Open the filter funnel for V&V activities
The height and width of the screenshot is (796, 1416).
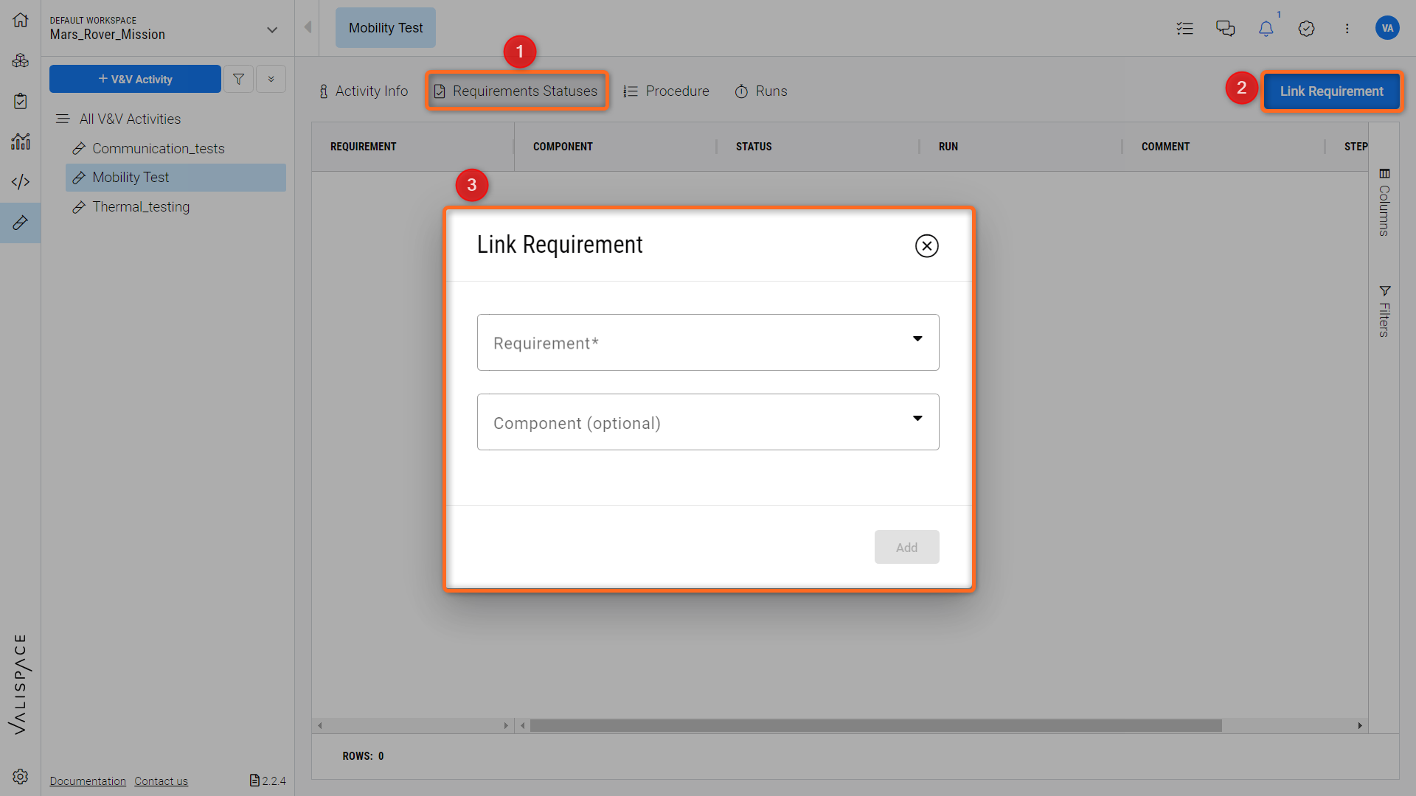point(238,79)
